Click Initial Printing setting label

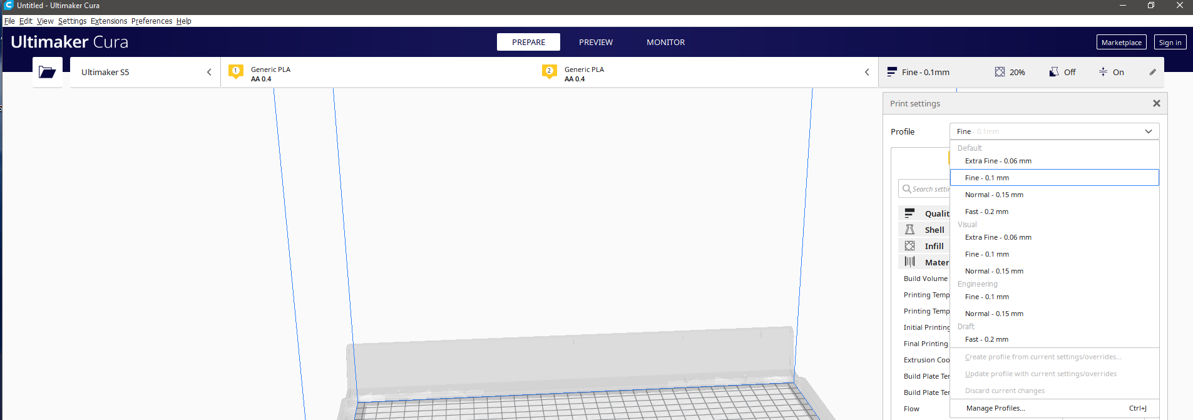tap(926, 327)
